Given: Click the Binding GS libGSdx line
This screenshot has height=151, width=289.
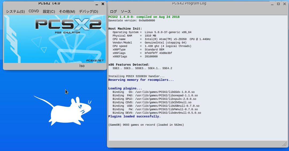Looking at the screenshot, I should pos(154,92).
